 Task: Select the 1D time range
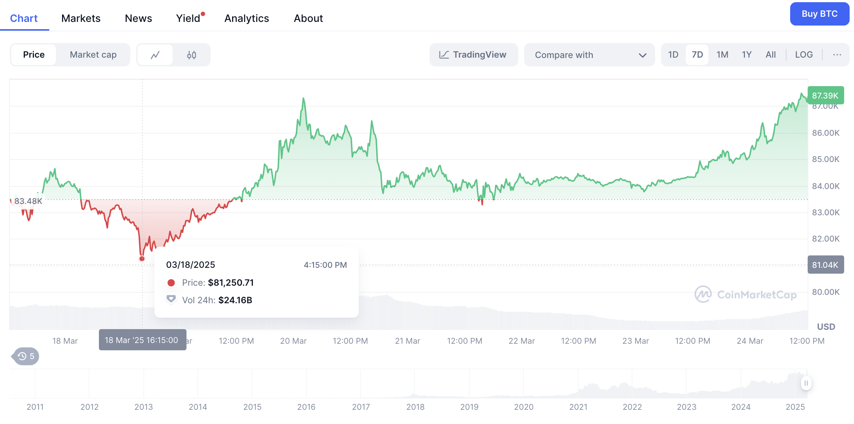(673, 54)
